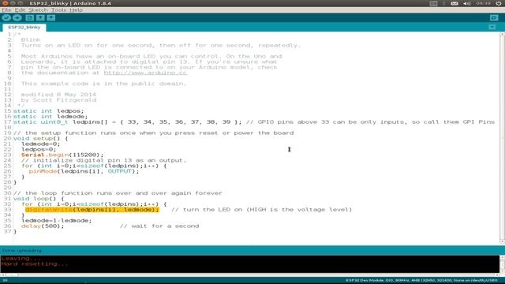Click the 'the loop function runs over' comment

pos(118,193)
